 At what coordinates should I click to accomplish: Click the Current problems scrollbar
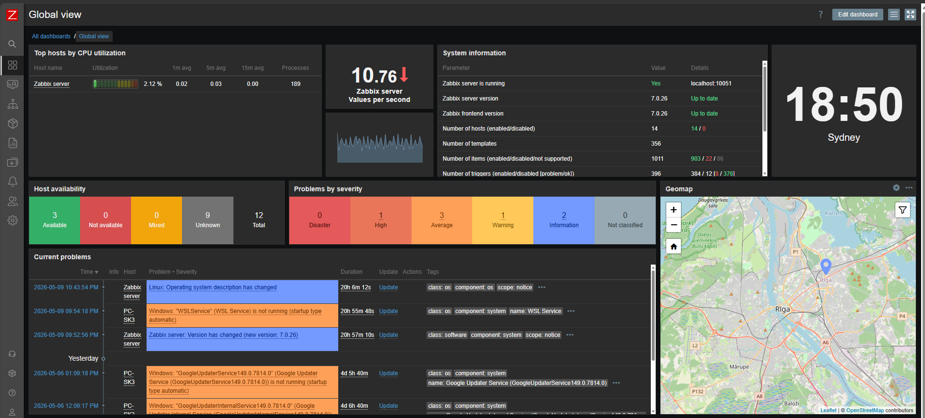pyautogui.click(x=653, y=316)
